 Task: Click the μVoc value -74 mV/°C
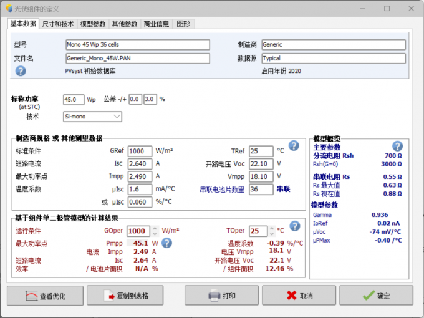point(385,232)
